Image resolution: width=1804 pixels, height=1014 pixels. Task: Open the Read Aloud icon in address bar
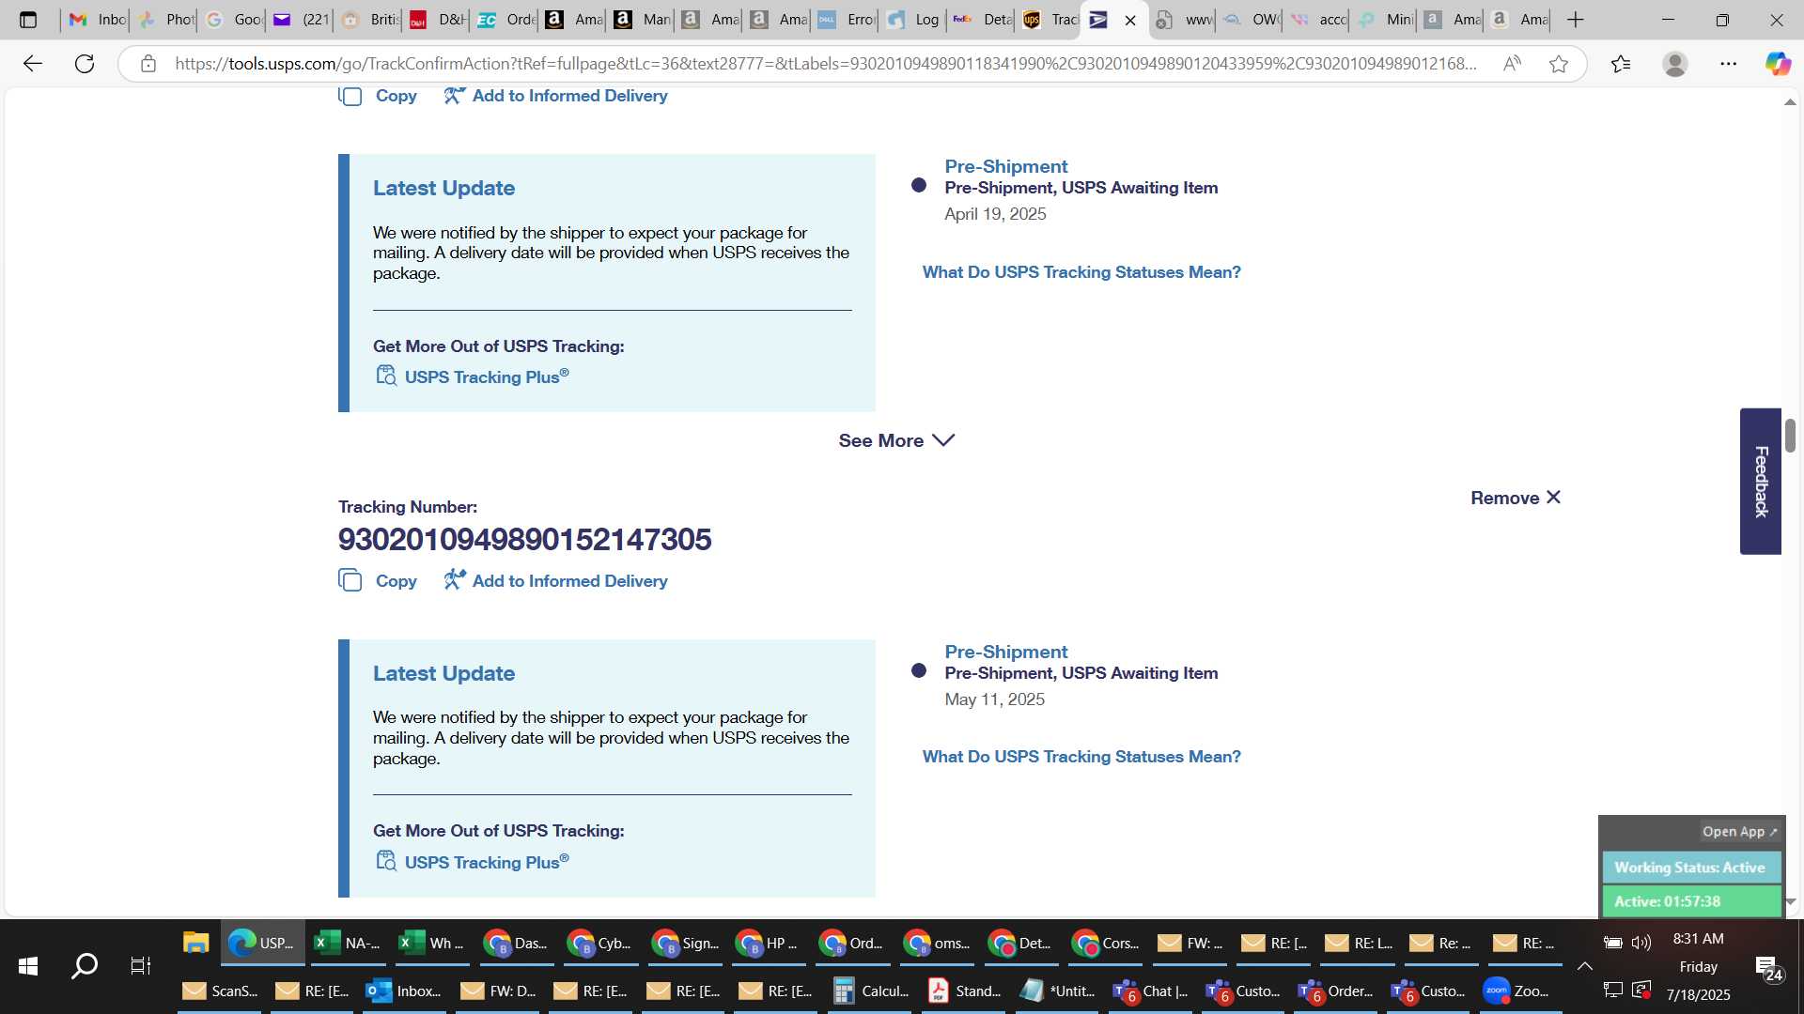1512,64
